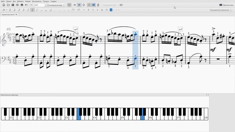This screenshot has height=132, width=235.
Task: Toggle loop playback
Action: 84,5
